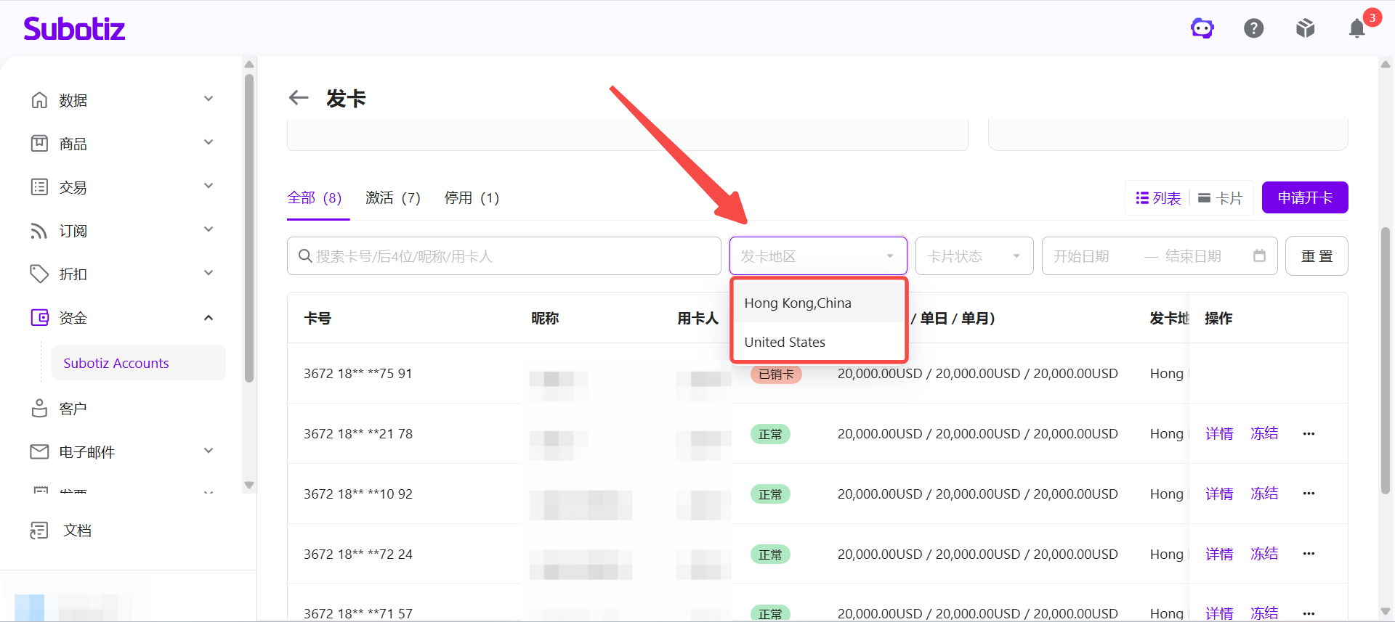
Task: Open the package box icon in header
Action: pos(1306,28)
